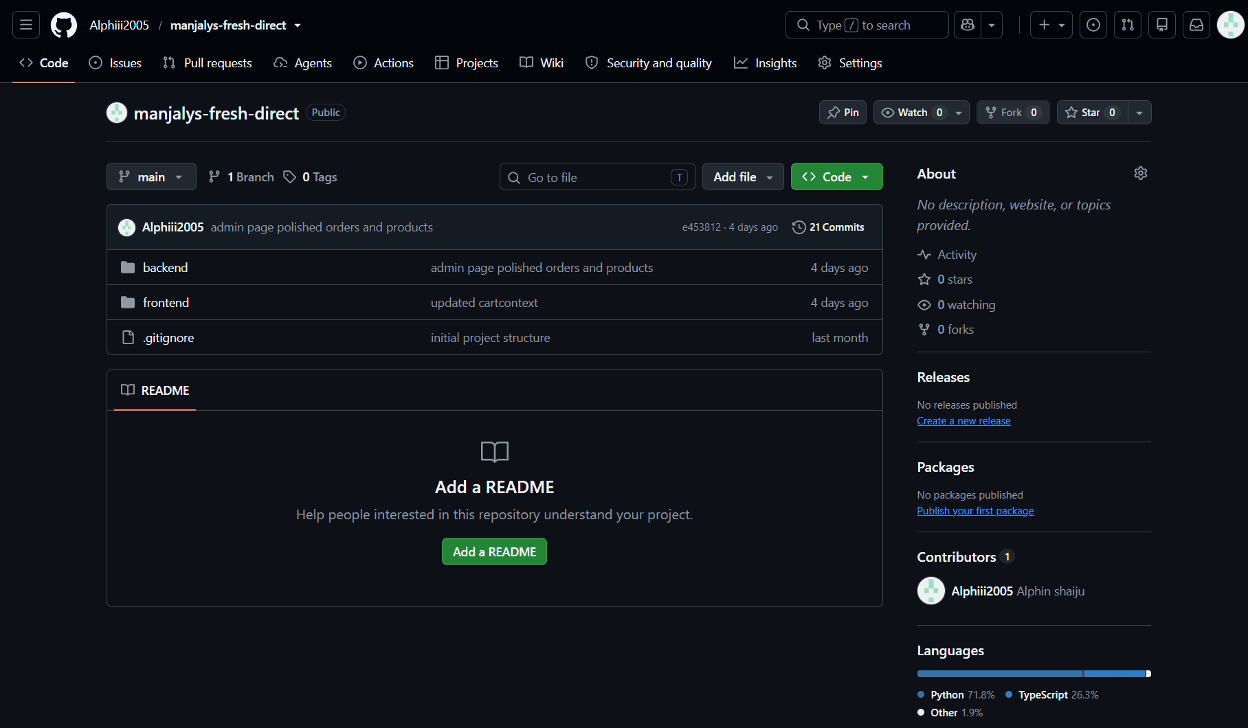Open the latest commit message link
Screen dimensions: 1248x728
322,227
